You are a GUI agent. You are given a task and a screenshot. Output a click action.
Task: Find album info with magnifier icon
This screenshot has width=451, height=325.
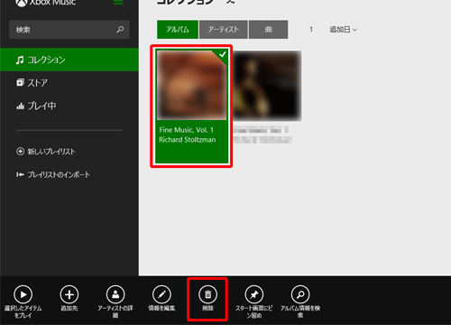click(300, 294)
